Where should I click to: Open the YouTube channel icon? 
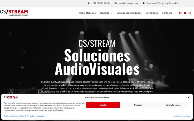pos(185,13)
